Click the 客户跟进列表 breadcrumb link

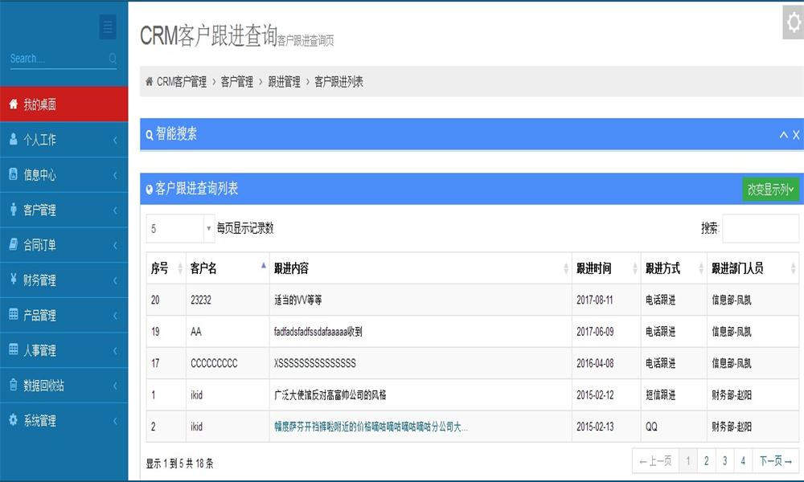tap(338, 82)
